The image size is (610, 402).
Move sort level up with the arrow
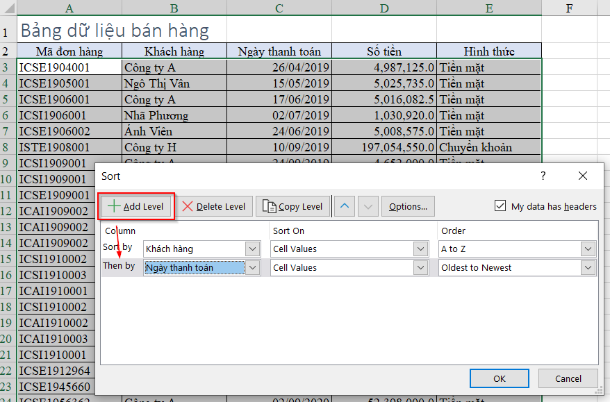pyautogui.click(x=345, y=206)
